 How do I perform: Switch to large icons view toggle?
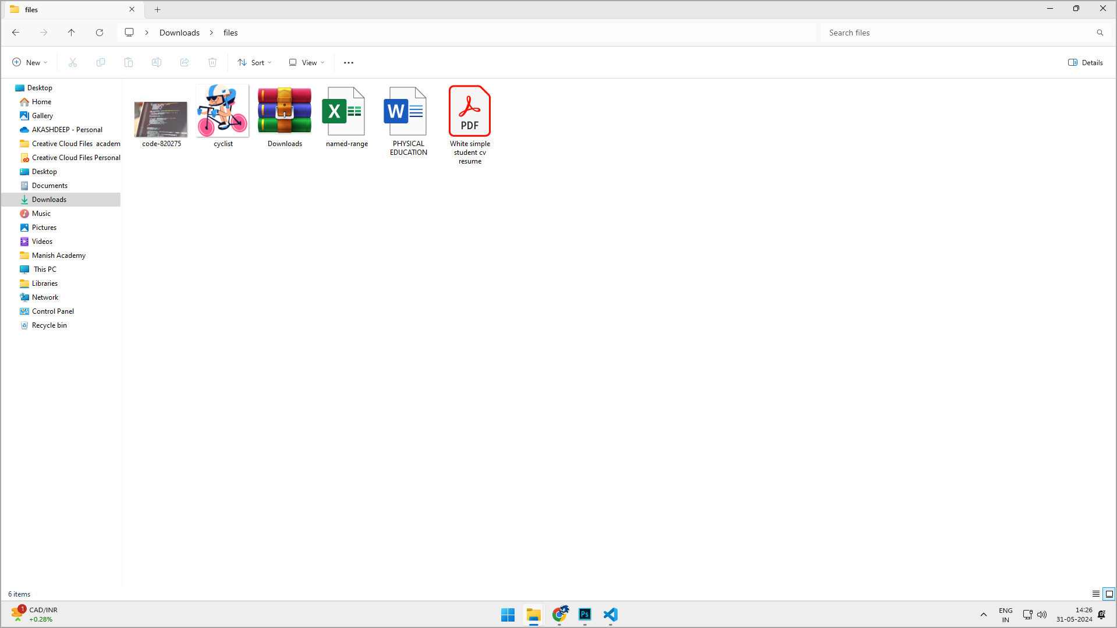tap(1109, 594)
